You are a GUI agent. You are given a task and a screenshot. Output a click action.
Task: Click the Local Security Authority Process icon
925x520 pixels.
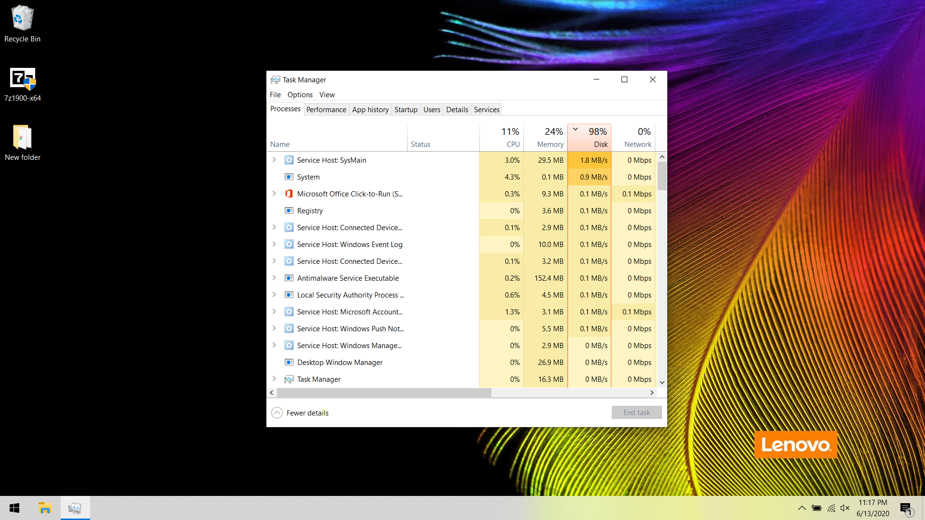coord(289,295)
